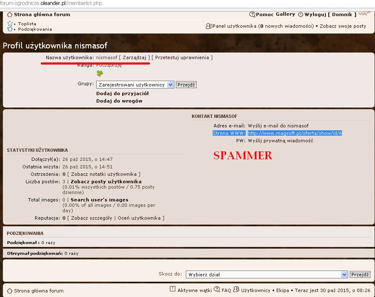Open Toplista from the top navigation
375x297 pixels.
[27, 24]
